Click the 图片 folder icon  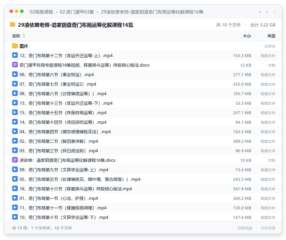[x=15, y=46]
